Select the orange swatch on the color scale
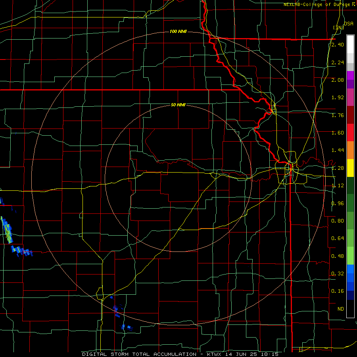This screenshot has width=357, height=357. [350, 150]
